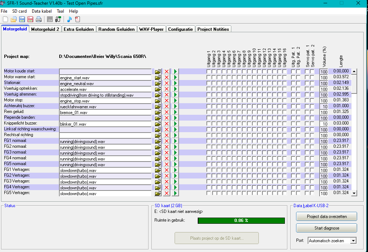
Task: Open the Port dropdown showing Automatisch zoeken
Action: 353,241
